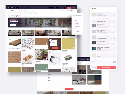Select Lighting popular category
The width and height of the screenshot is (125, 94).
pos(77,32)
